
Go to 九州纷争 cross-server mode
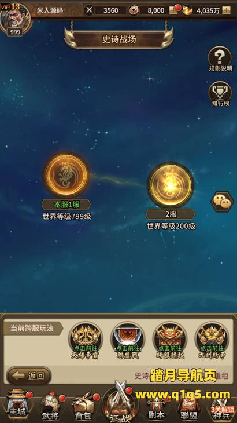(x=212, y=341)
